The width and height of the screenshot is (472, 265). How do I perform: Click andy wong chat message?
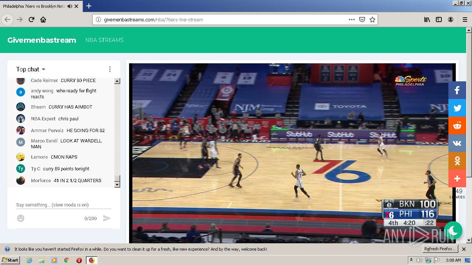tap(64, 94)
